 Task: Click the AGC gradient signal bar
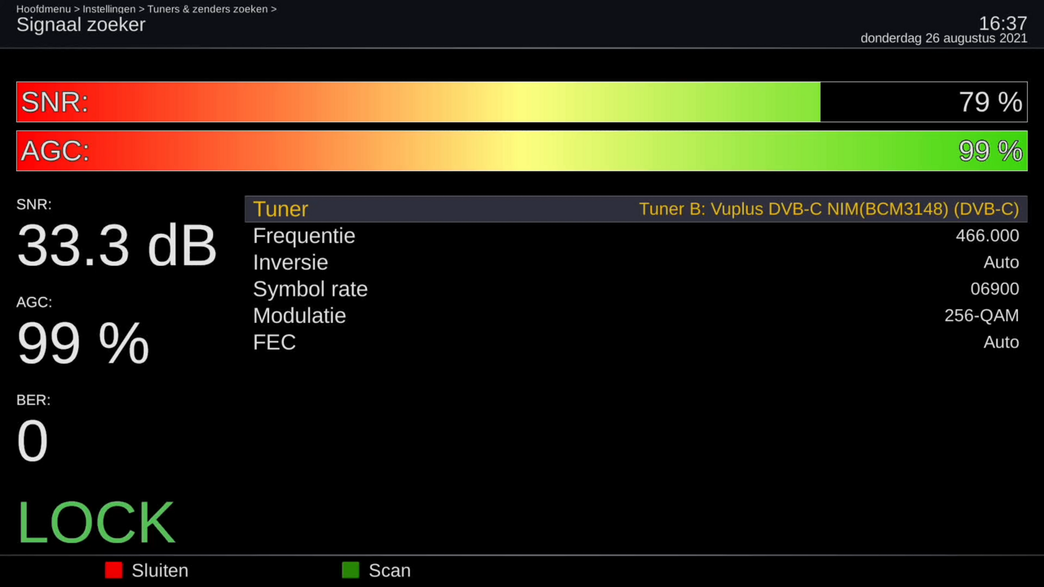pyautogui.click(x=489, y=151)
